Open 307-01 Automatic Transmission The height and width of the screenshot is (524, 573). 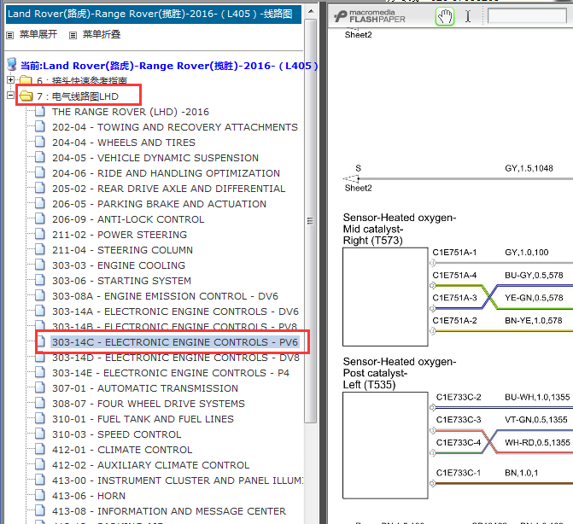point(145,388)
